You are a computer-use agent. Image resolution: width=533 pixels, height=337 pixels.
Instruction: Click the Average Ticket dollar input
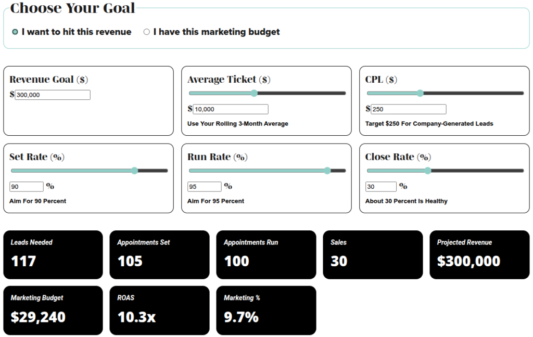point(231,109)
